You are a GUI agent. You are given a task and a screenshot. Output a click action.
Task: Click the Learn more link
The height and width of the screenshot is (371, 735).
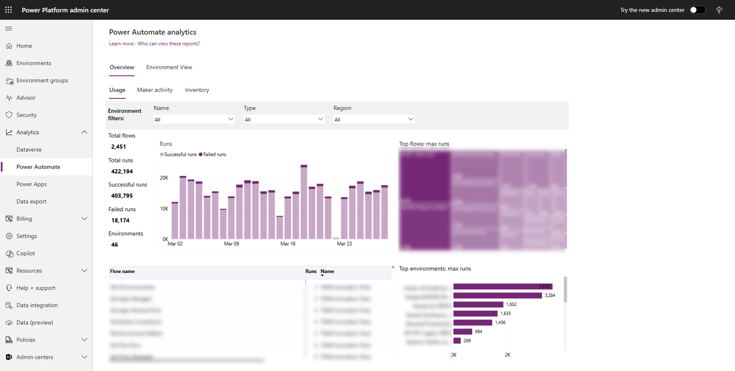point(121,44)
